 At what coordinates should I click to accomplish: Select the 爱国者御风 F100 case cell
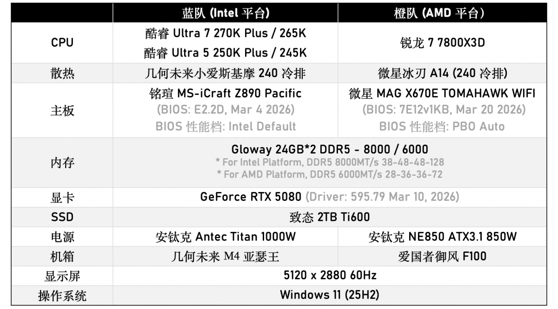(442, 256)
